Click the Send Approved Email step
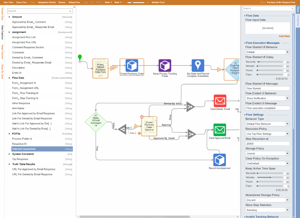 pyautogui.click(x=219, y=130)
